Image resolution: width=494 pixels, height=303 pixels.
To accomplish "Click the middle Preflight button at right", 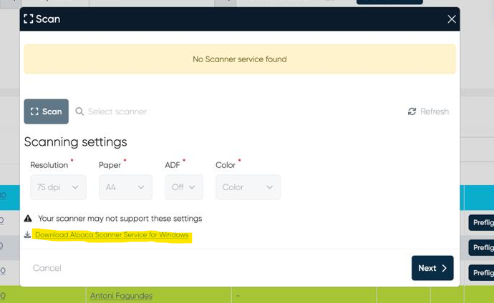I will tap(482, 247).
